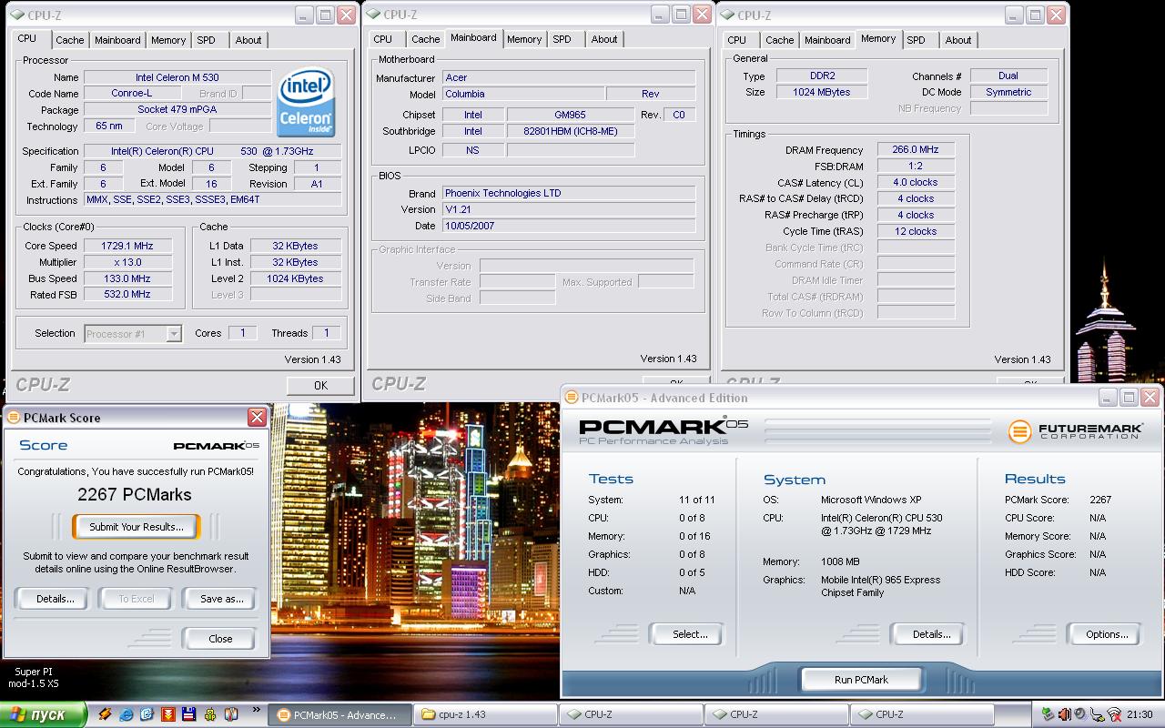Click the red download-arrow quick launch icon

[168, 714]
